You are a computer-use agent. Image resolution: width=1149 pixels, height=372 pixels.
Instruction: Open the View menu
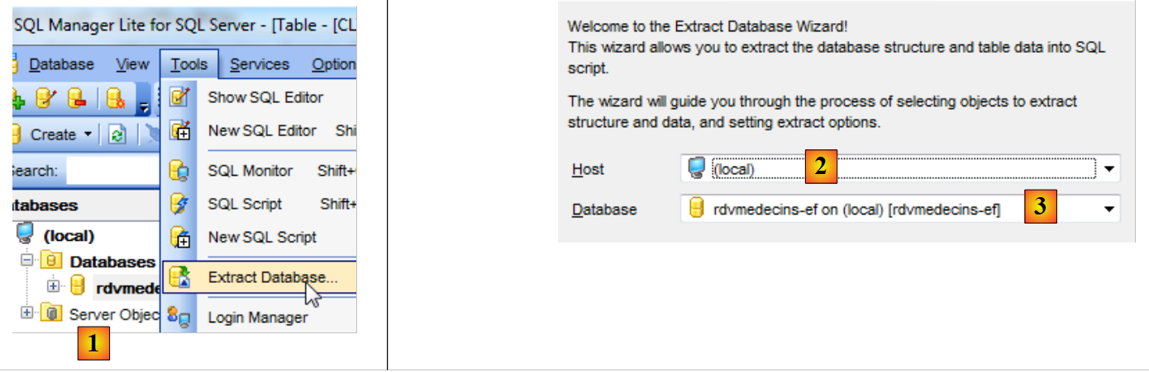click(x=132, y=64)
